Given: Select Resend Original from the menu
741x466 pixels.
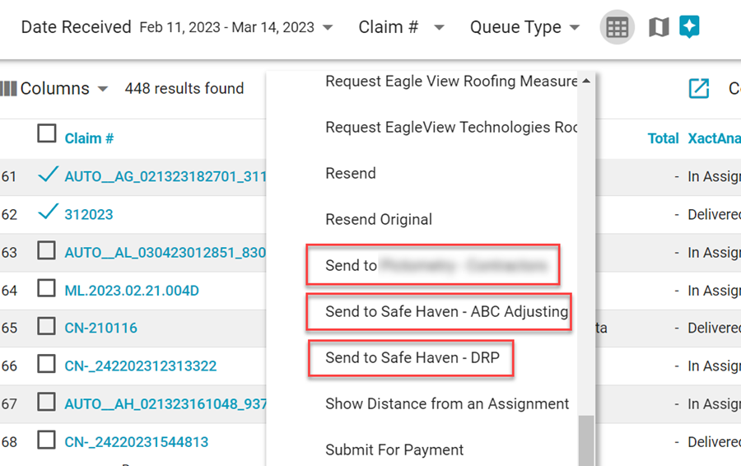Looking at the screenshot, I should 379,219.
